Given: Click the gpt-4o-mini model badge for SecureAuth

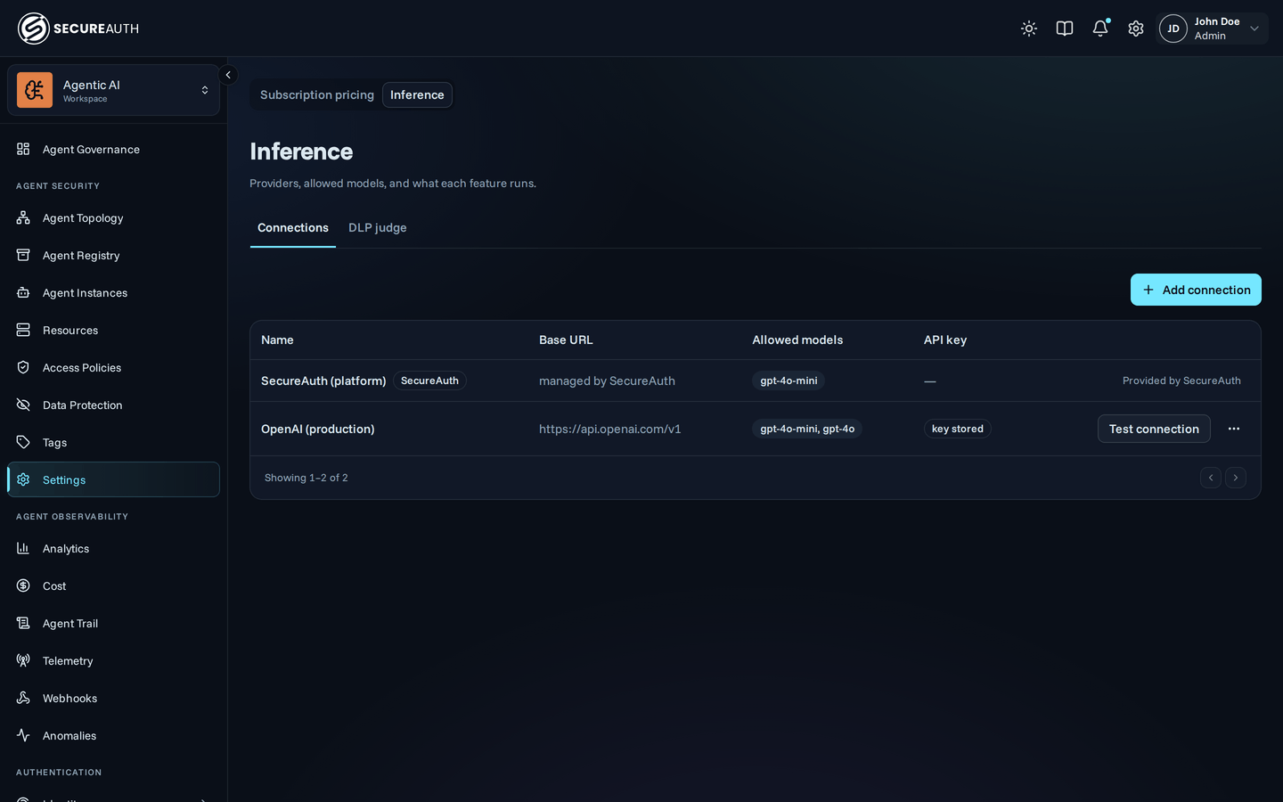Looking at the screenshot, I should (789, 381).
